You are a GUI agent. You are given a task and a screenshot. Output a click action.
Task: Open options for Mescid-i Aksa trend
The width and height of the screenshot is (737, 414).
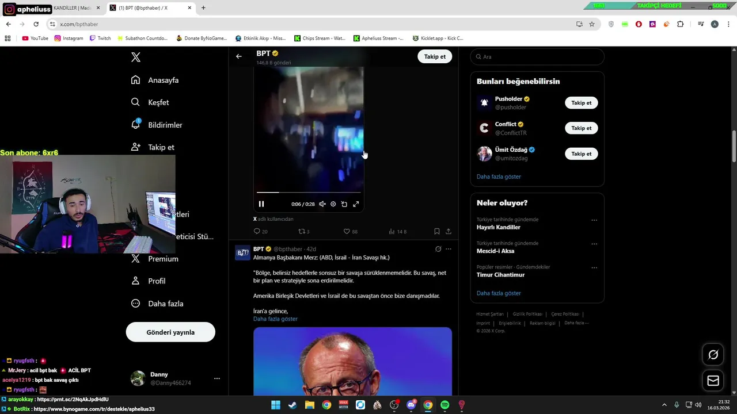(594, 244)
